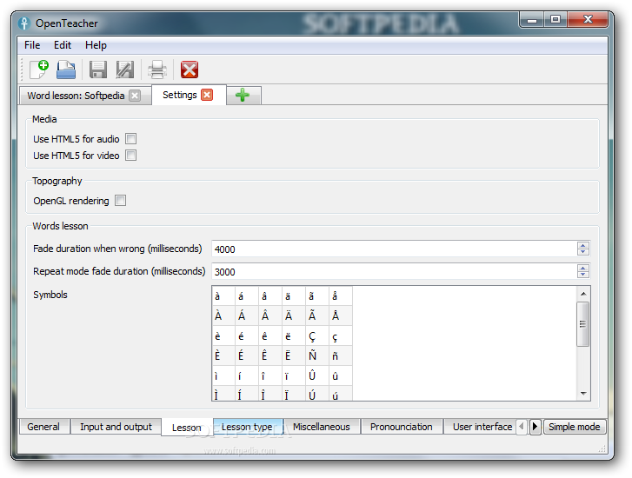Select the ê symbol cell
The width and height of the screenshot is (632, 478).
coord(270,335)
